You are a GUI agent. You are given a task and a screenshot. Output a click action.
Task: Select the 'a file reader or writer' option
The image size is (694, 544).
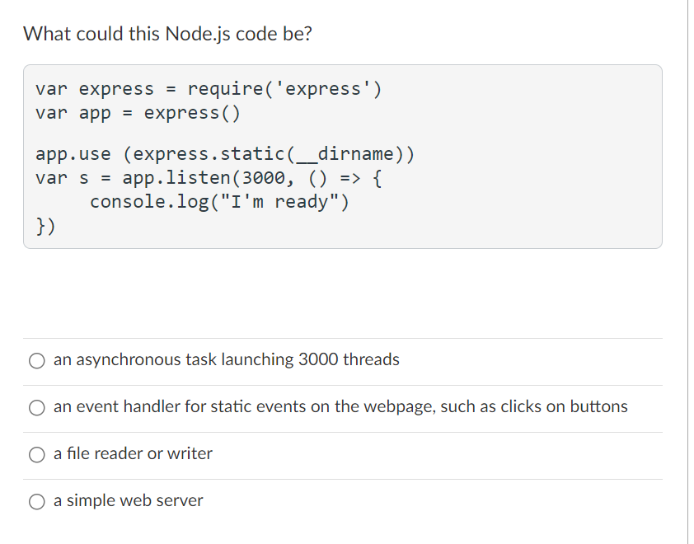(37, 453)
